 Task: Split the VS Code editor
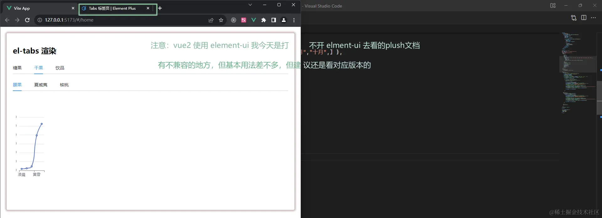pyautogui.click(x=584, y=18)
